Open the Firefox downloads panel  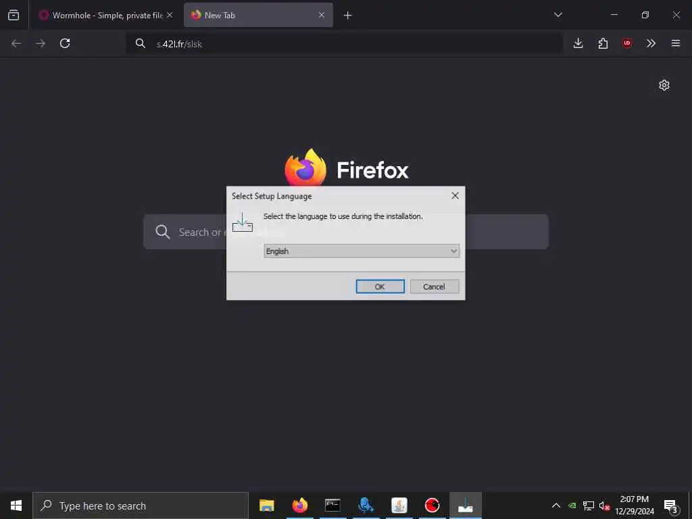pyautogui.click(x=578, y=43)
